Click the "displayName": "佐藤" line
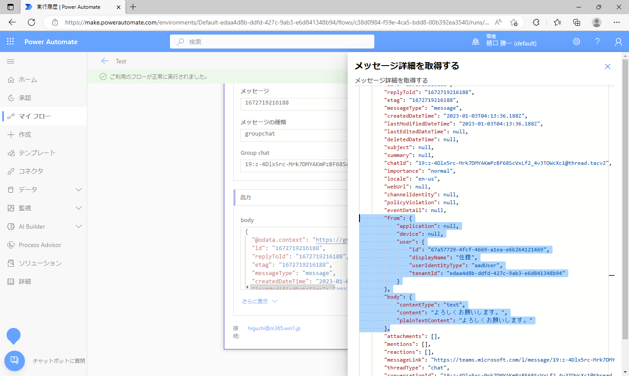 coord(443,258)
